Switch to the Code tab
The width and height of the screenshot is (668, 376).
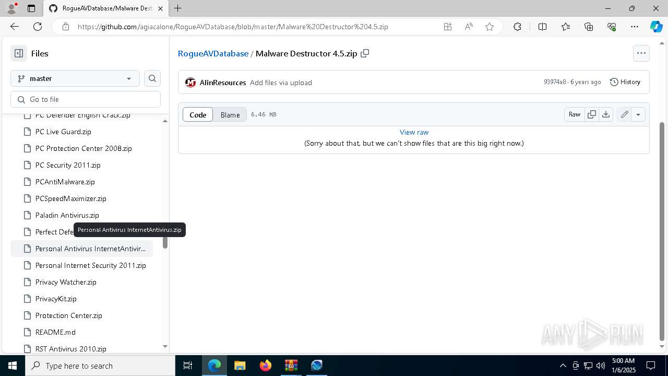tap(198, 115)
